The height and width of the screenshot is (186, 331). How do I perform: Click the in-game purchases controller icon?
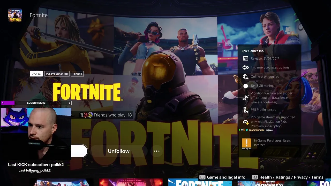[x=245, y=67]
